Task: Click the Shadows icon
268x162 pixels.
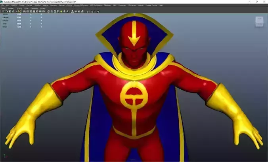Action: [x=65, y=11]
